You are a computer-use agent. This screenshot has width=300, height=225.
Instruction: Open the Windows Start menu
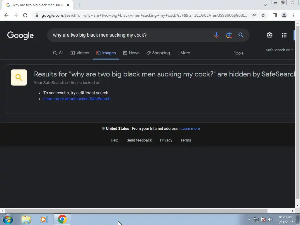point(8,219)
